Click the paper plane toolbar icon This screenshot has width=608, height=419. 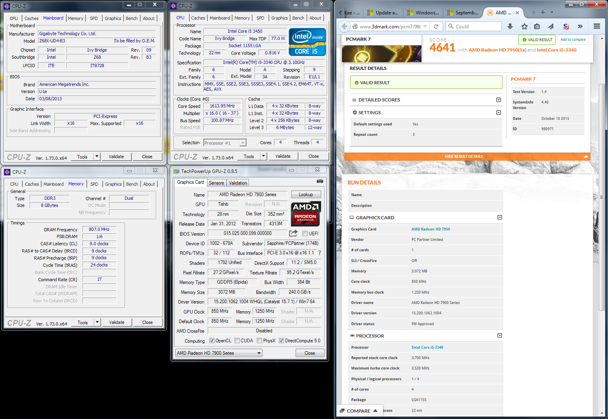click(551, 26)
